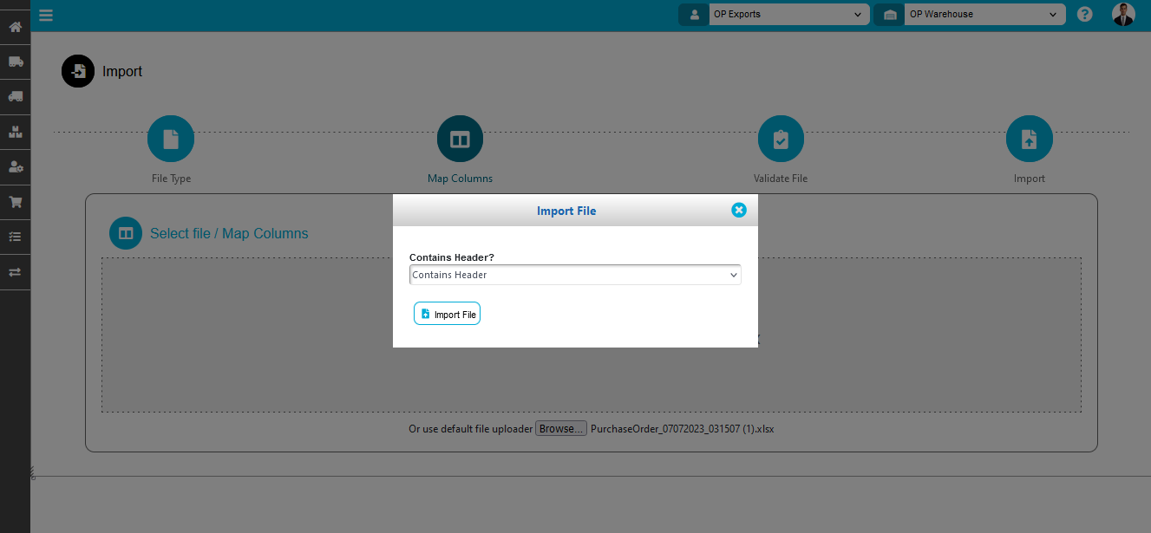This screenshot has height=533, width=1151.
Task: Click the transfer arrows sidebar icon
Action: click(x=15, y=271)
